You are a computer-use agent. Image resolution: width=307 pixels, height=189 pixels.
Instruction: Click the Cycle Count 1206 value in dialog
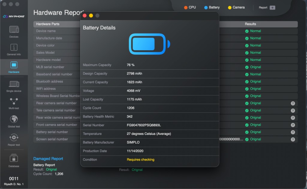[131, 108]
